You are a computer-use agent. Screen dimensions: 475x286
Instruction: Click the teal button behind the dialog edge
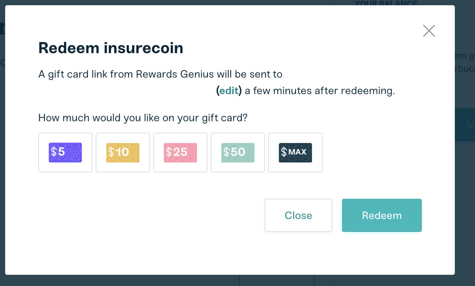465,125
